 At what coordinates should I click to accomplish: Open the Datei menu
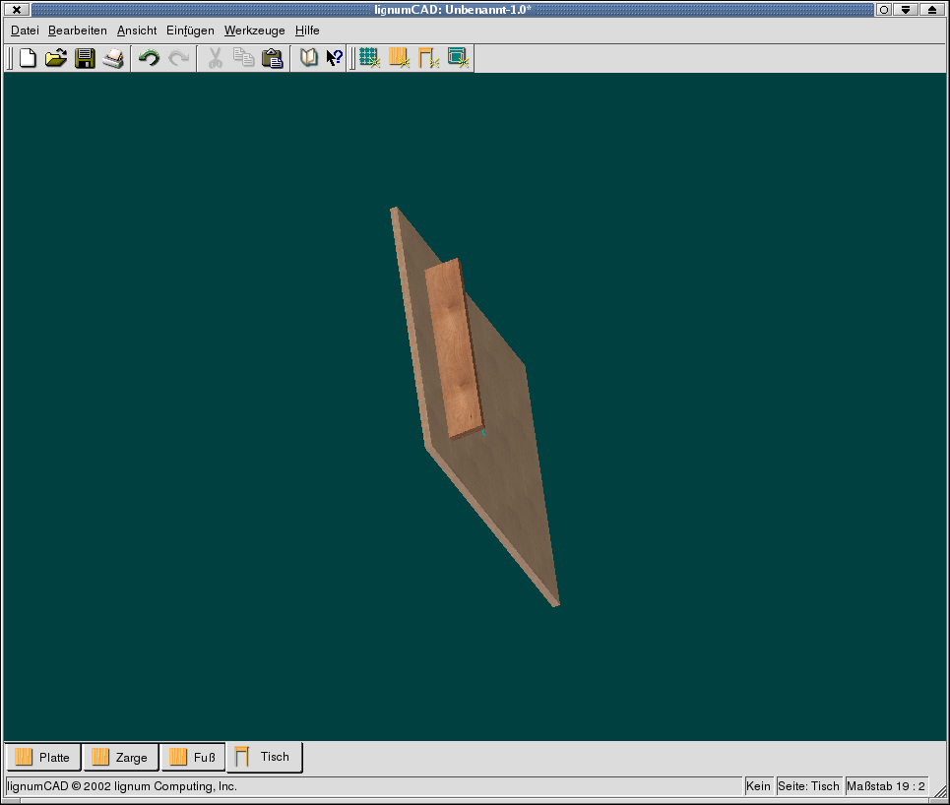(x=25, y=31)
